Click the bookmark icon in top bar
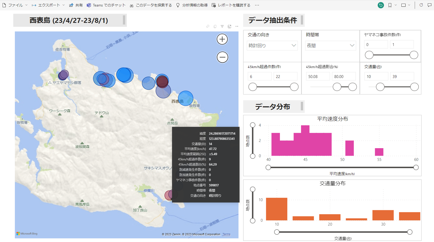The height and width of the screenshot is (242, 434). point(390,5)
